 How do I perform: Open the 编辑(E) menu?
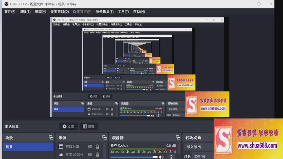[25, 12]
